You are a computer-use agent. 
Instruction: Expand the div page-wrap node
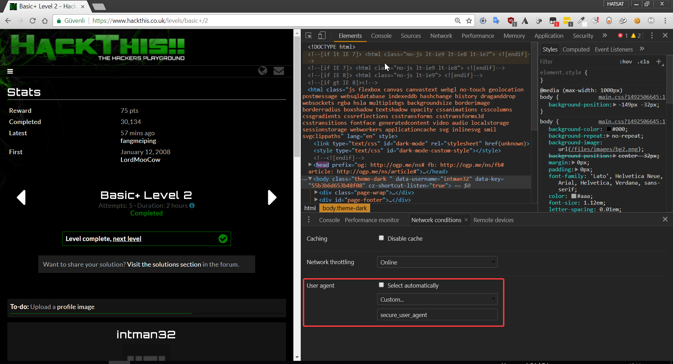tap(316, 192)
